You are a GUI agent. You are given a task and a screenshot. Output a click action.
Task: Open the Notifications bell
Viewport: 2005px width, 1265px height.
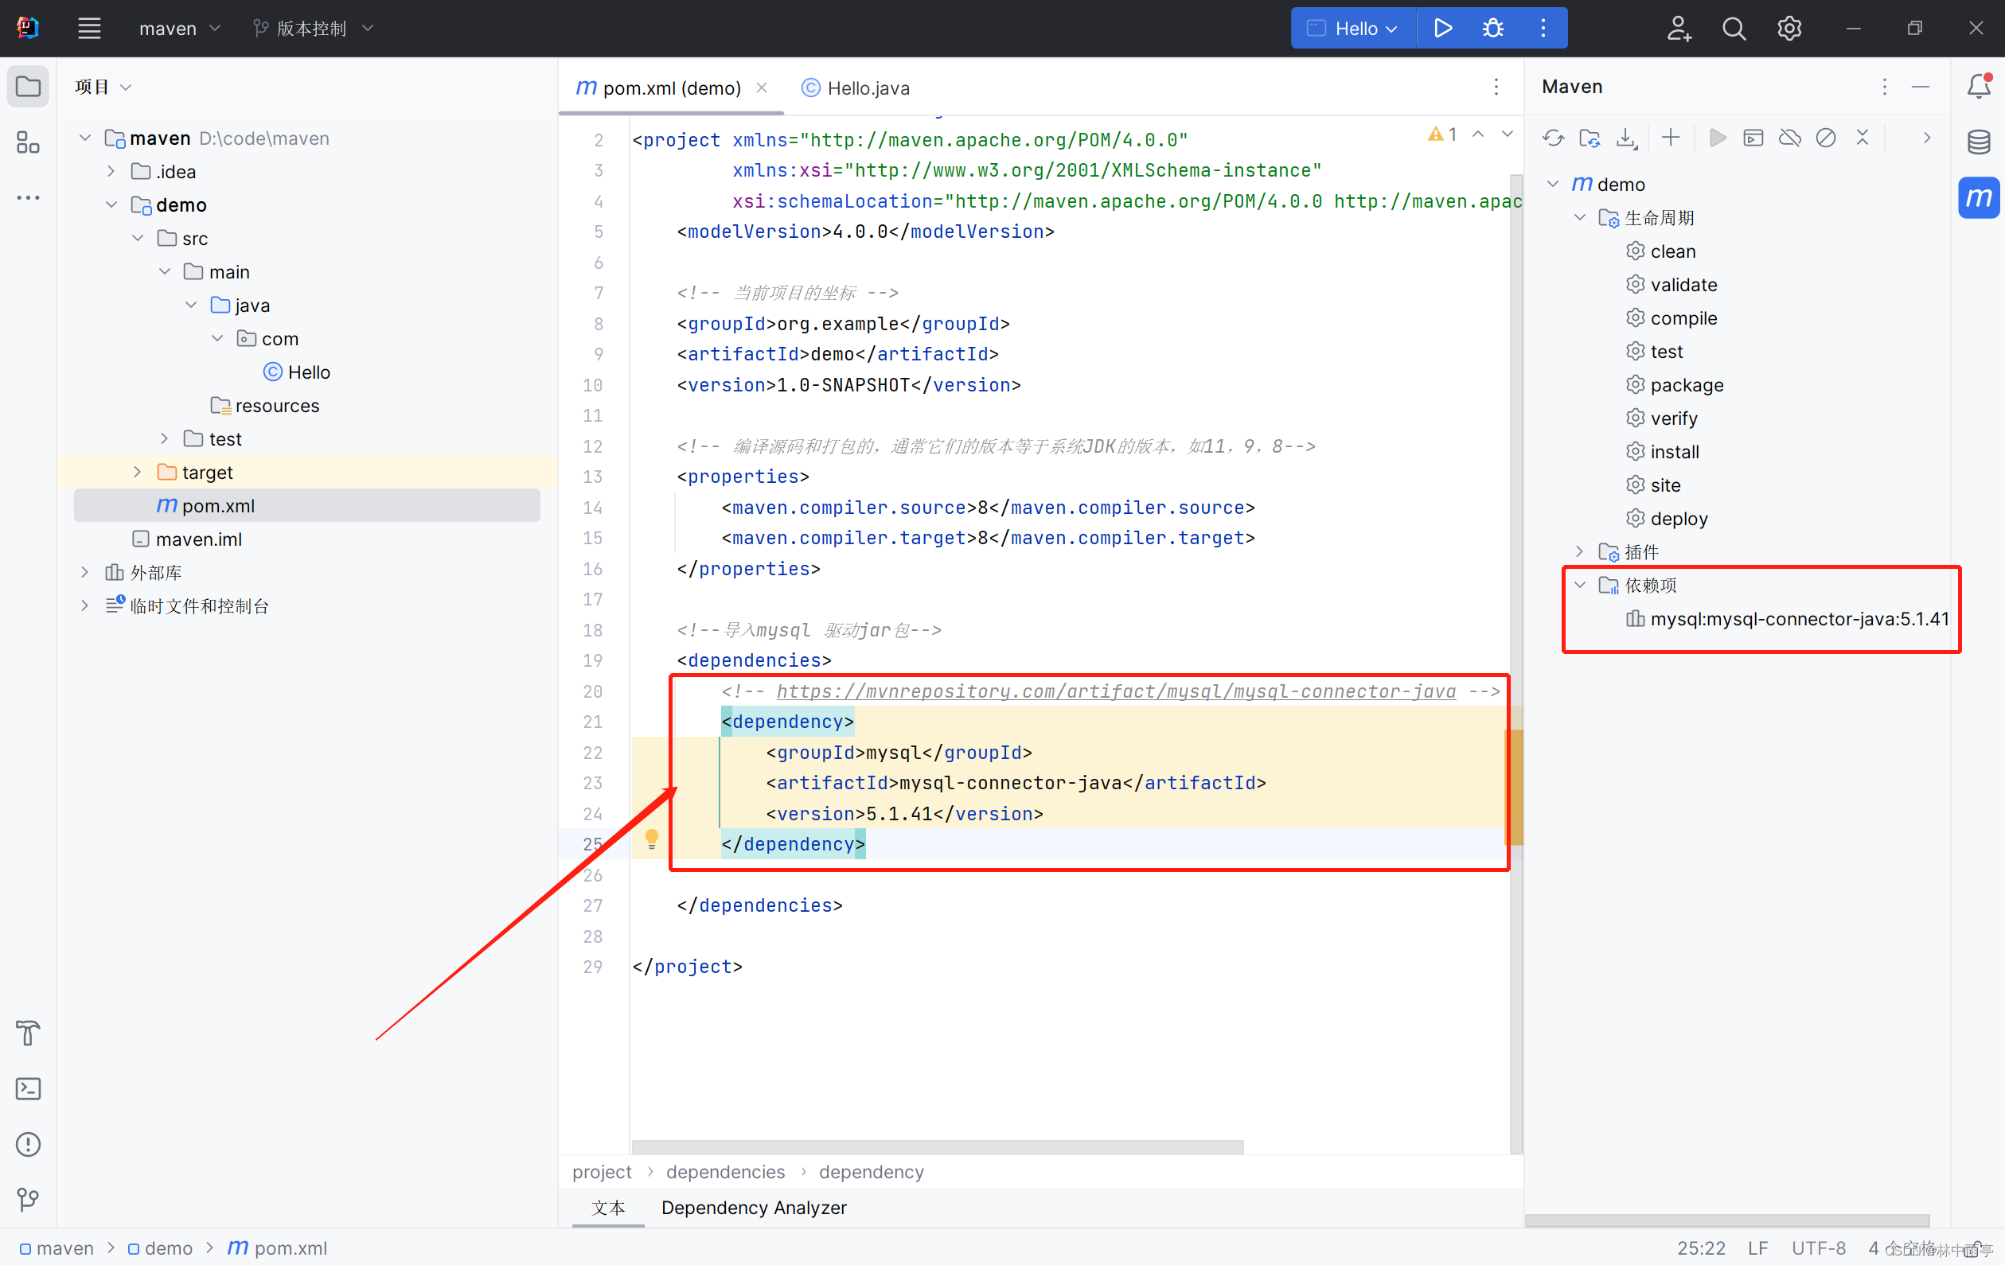[1980, 87]
